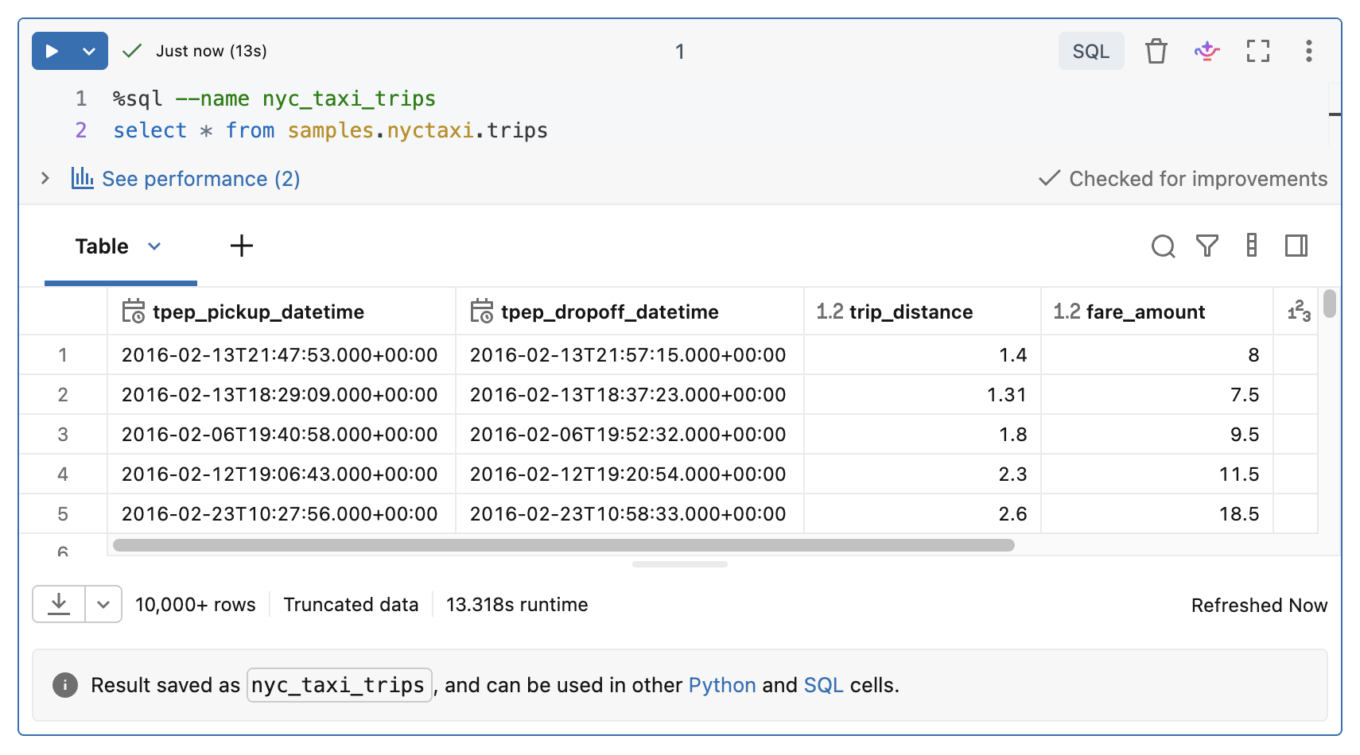Add a new visualization with plus icon
Image resolution: width=1360 pixels, height=755 pixels.
(241, 246)
